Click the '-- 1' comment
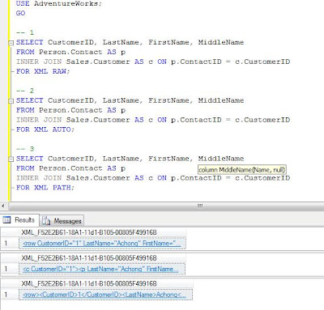Screen dimensions: 324x310 click(25, 32)
